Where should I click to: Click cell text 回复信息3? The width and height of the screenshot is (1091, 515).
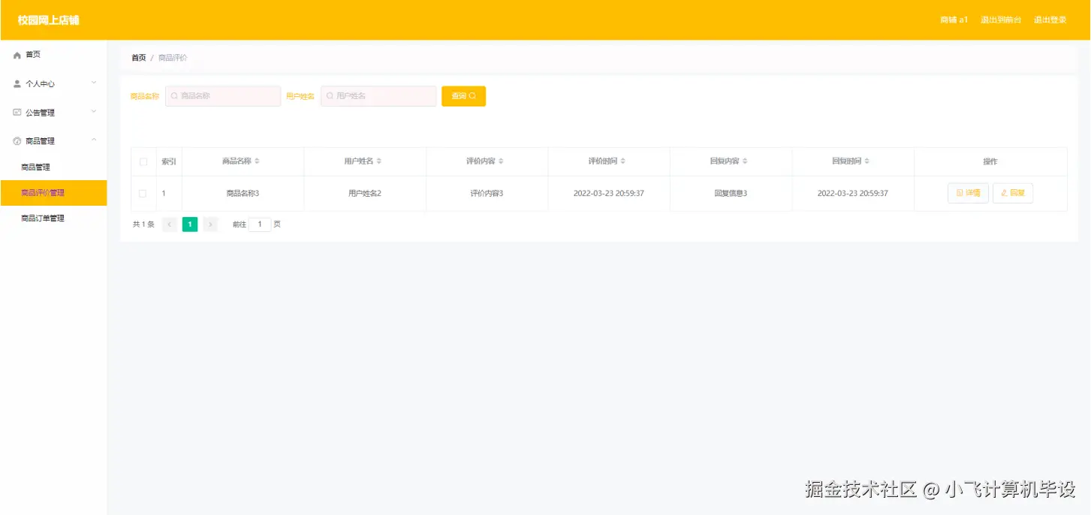pyautogui.click(x=731, y=194)
